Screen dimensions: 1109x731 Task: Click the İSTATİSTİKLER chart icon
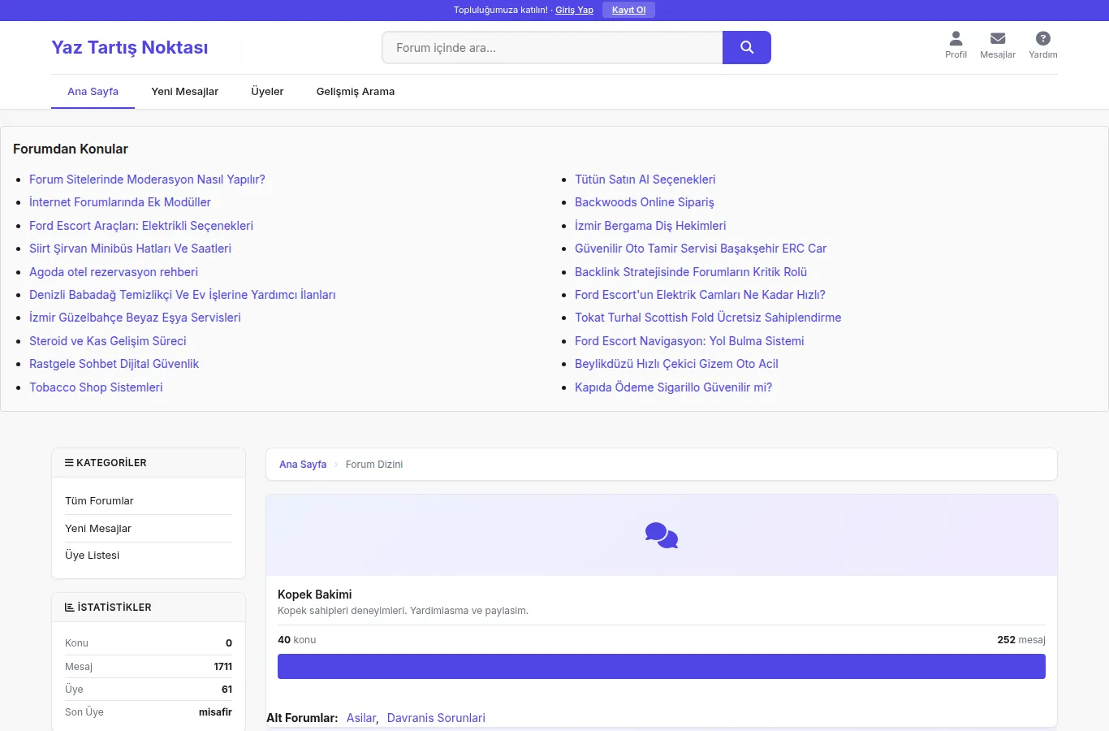(x=69, y=608)
